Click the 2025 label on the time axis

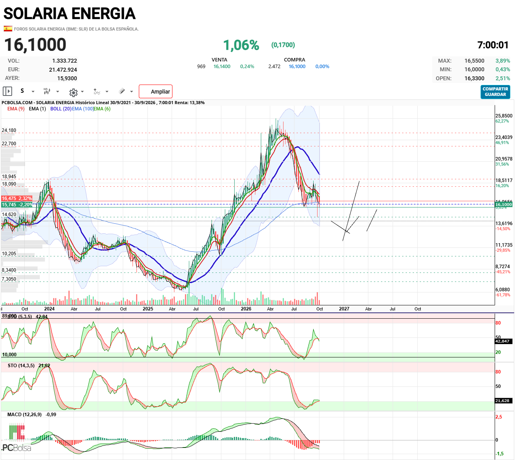pyautogui.click(x=148, y=309)
